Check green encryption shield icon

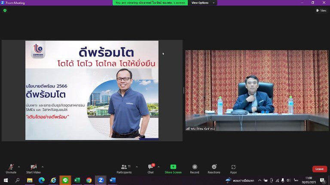click(5, 10)
